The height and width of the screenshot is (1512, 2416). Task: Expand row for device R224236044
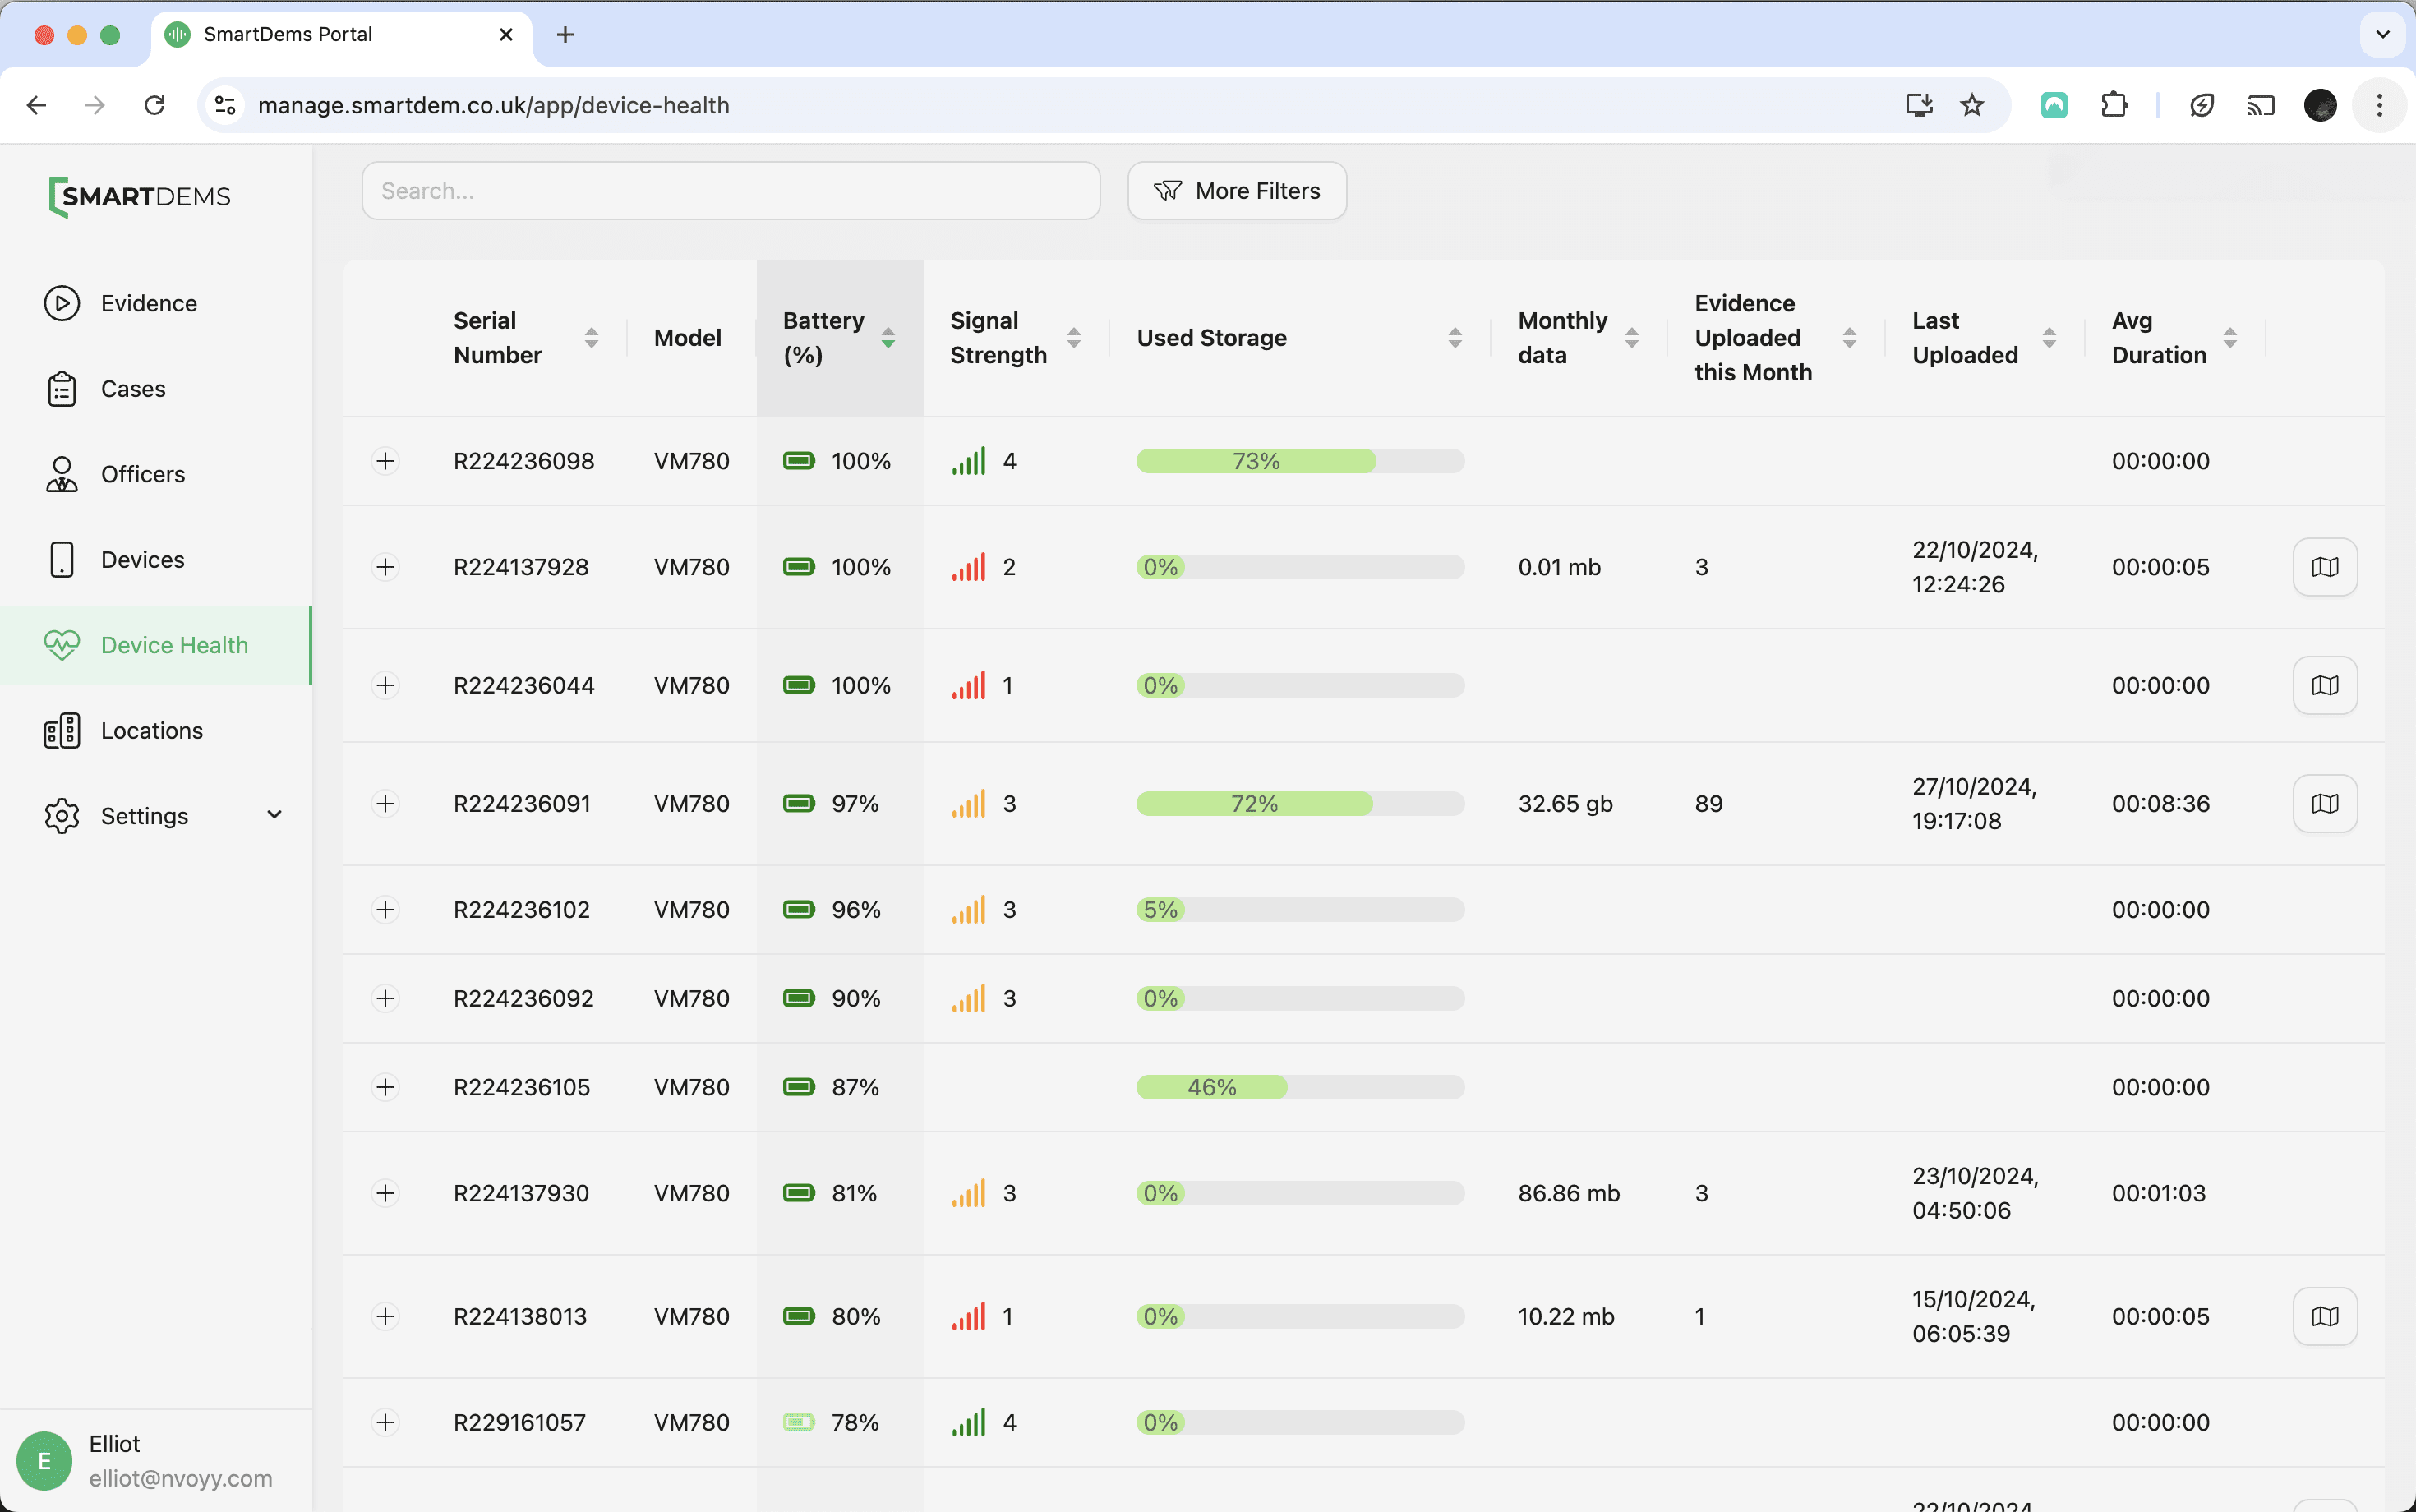click(385, 685)
